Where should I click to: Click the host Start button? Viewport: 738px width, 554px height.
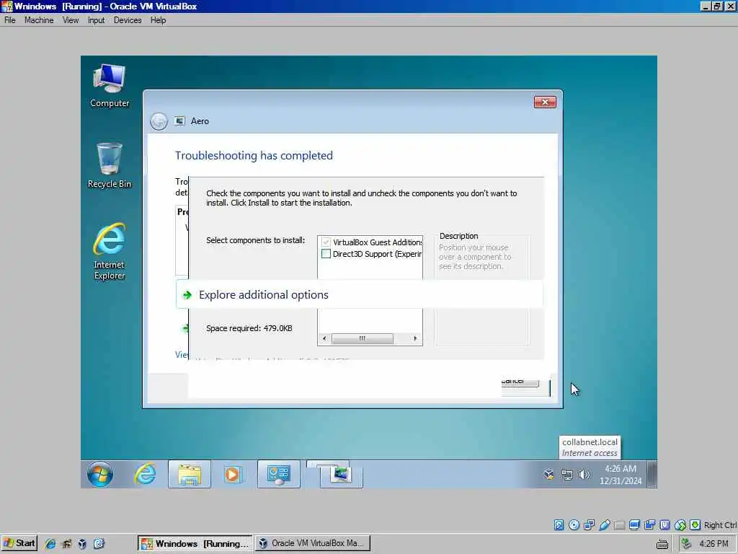coord(19,544)
